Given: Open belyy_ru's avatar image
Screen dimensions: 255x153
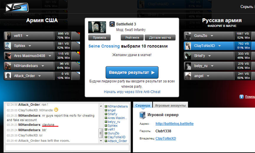Looking at the screenshot, I should pyautogui.click(x=188, y=66).
